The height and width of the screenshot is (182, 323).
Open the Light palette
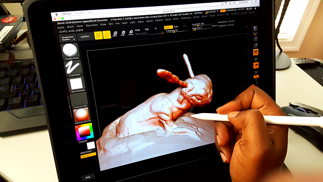[x=133, y=22]
